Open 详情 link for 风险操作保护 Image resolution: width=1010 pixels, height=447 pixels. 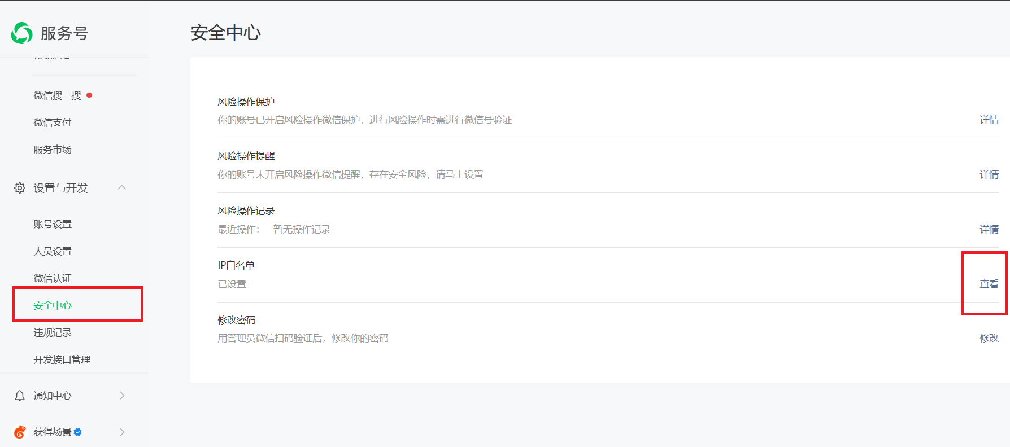click(989, 120)
